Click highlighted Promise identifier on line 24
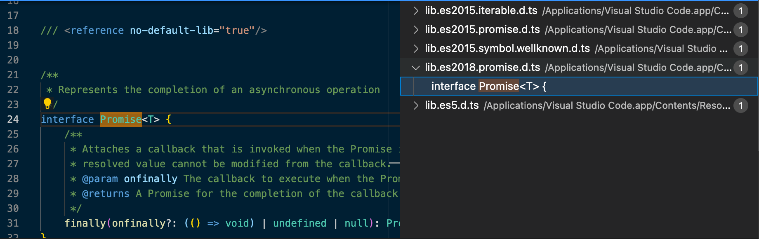 [120, 119]
